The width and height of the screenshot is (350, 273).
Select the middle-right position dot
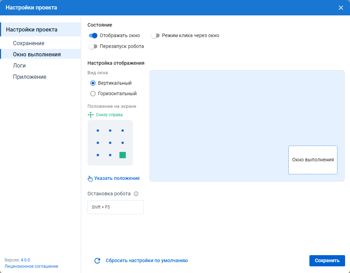tap(122, 143)
